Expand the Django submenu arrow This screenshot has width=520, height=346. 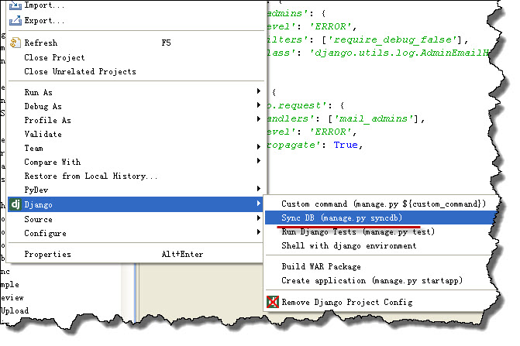point(259,204)
